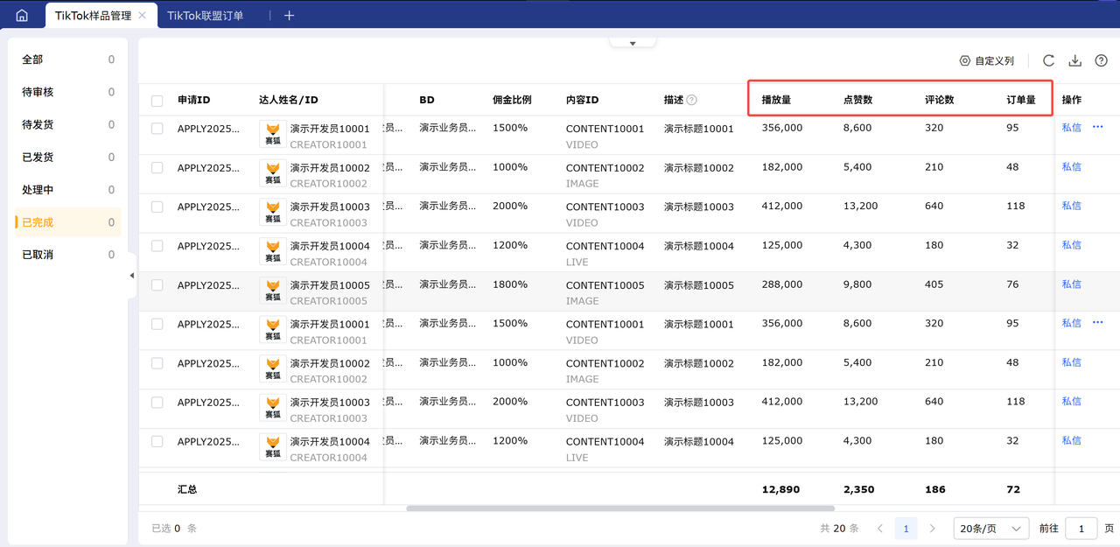The height and width of the screenshot is (547, 1120).
Task: Tick the checkbox for 演示开发员10005 row
Action: tap(157, 285)
